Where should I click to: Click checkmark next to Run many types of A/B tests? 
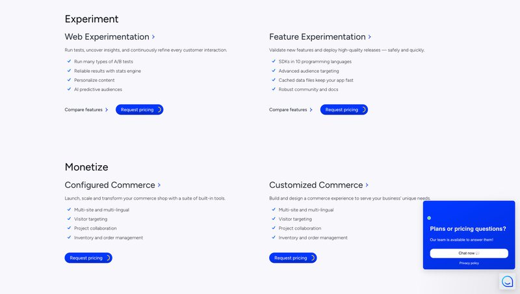69,61
